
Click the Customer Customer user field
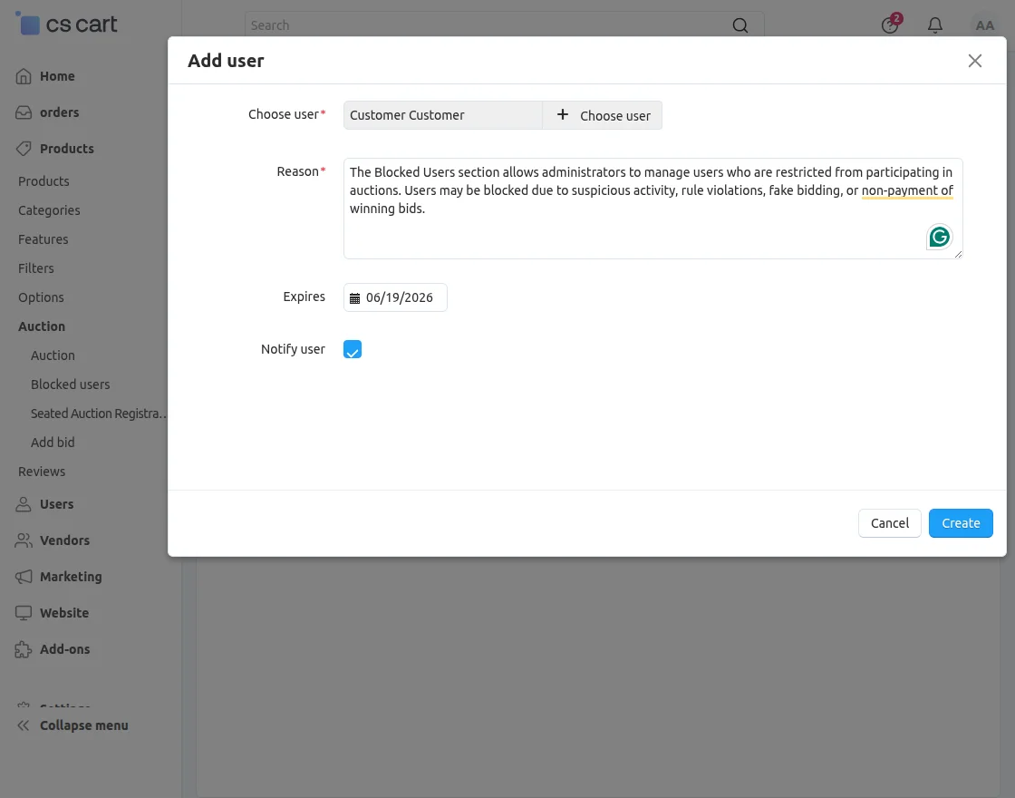coord(443,114)
